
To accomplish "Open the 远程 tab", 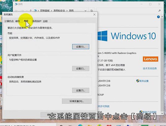I will 45,21.
